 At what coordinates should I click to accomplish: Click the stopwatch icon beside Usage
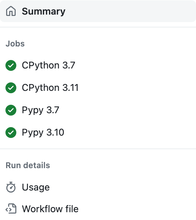point(11,187)
